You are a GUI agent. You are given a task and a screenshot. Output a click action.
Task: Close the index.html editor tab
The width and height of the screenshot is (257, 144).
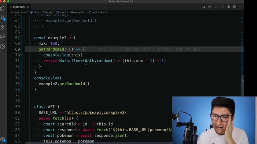click(x=28, y=7)
